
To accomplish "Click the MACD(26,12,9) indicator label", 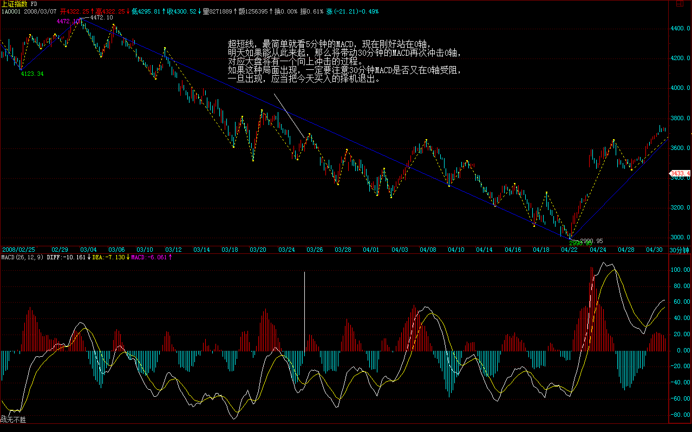I will (22, 257).
